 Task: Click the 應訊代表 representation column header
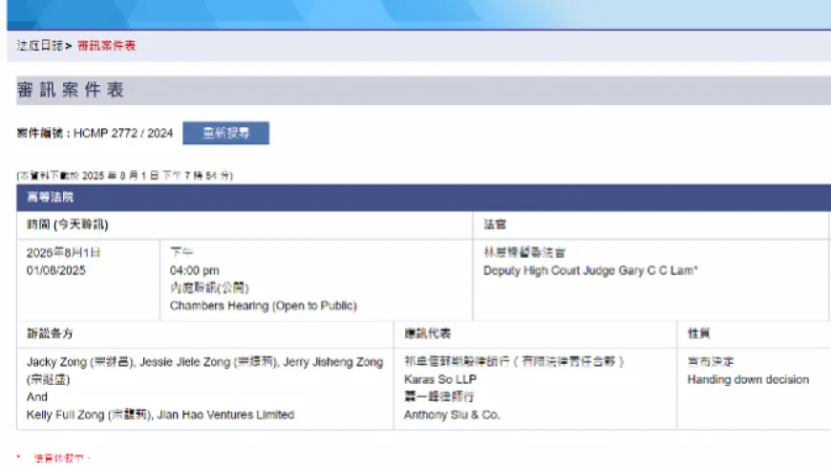point(427,334)
